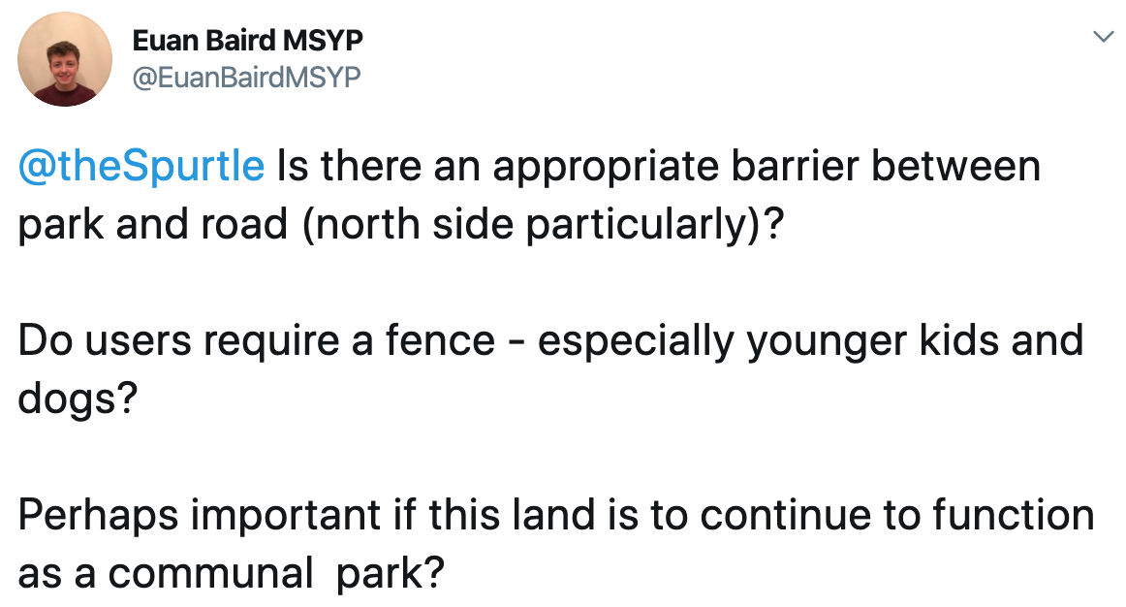Open Euan Baird's profile picture
This screenshot has width=1126, height=607.
click(65, 59)
